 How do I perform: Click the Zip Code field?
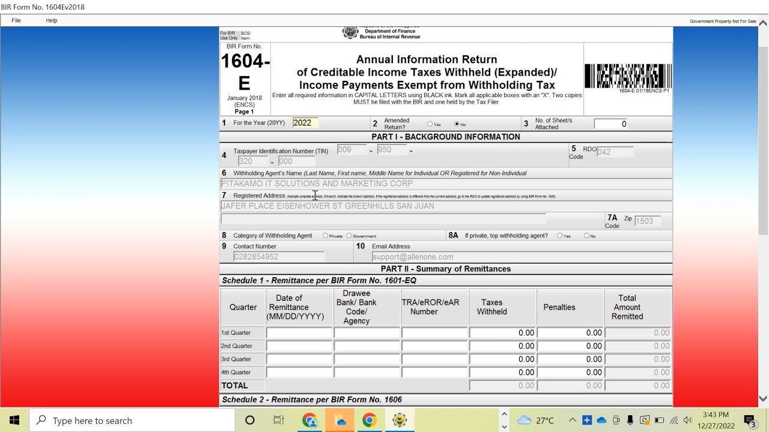(648, 221)
